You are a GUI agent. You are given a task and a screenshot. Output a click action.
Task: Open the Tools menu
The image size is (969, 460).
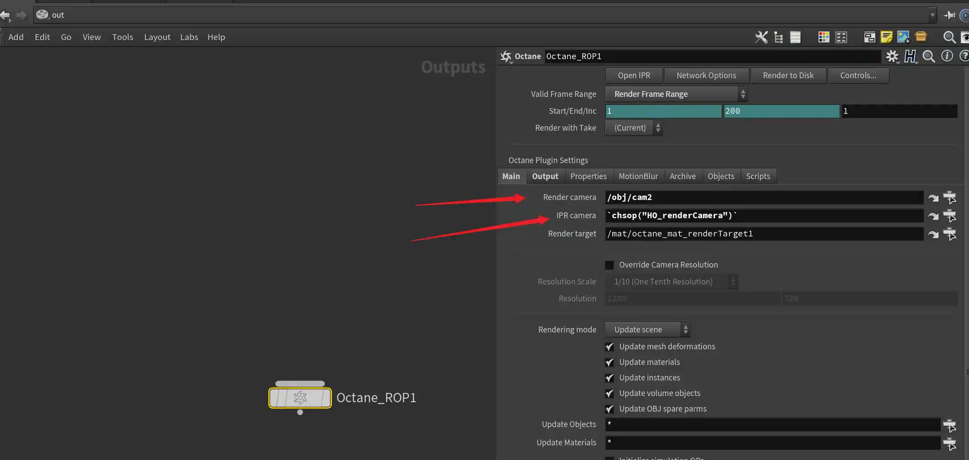tap(123, 37)
